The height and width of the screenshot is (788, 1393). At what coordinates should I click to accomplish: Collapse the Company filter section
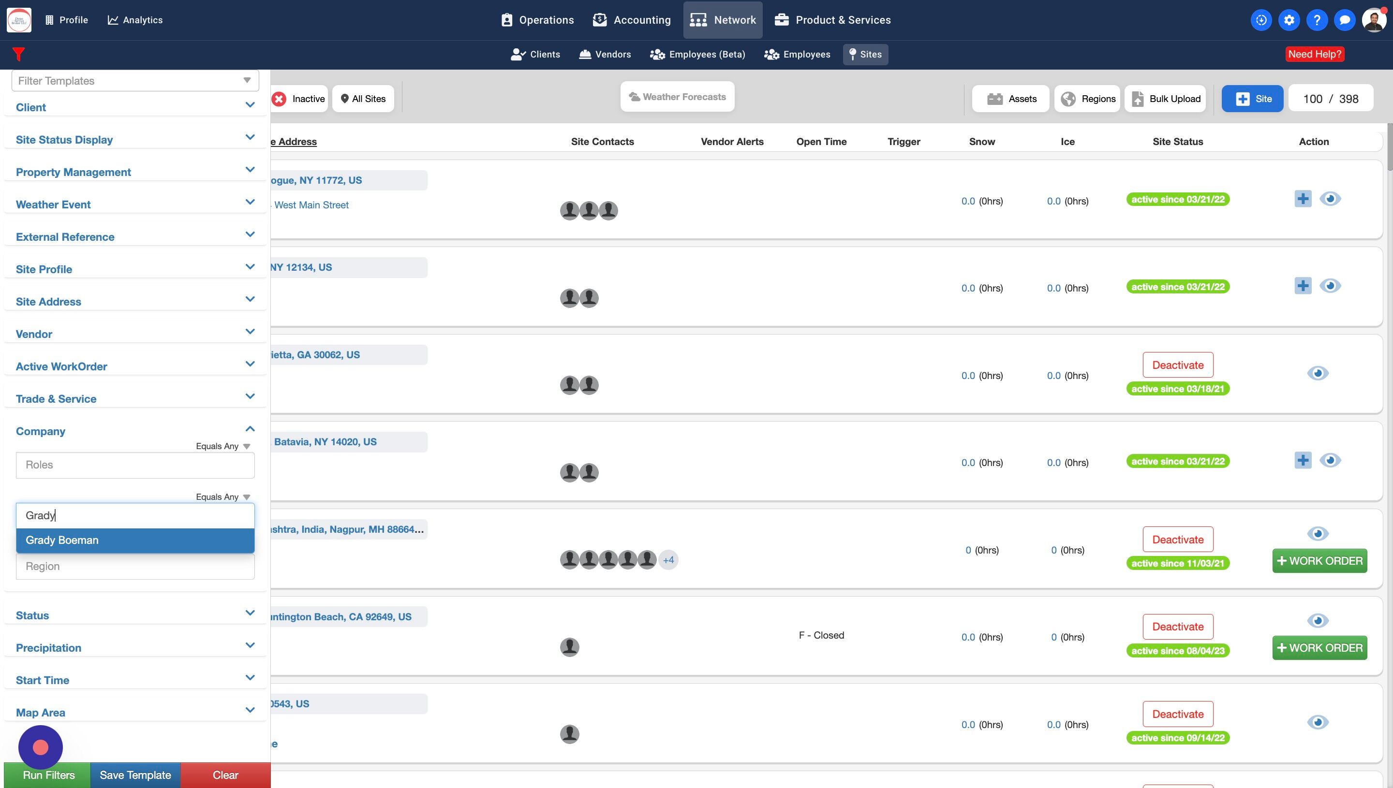(250, 429)
